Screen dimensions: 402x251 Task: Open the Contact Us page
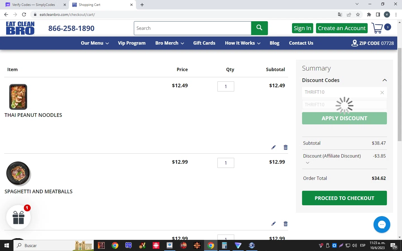click(301, 43)
